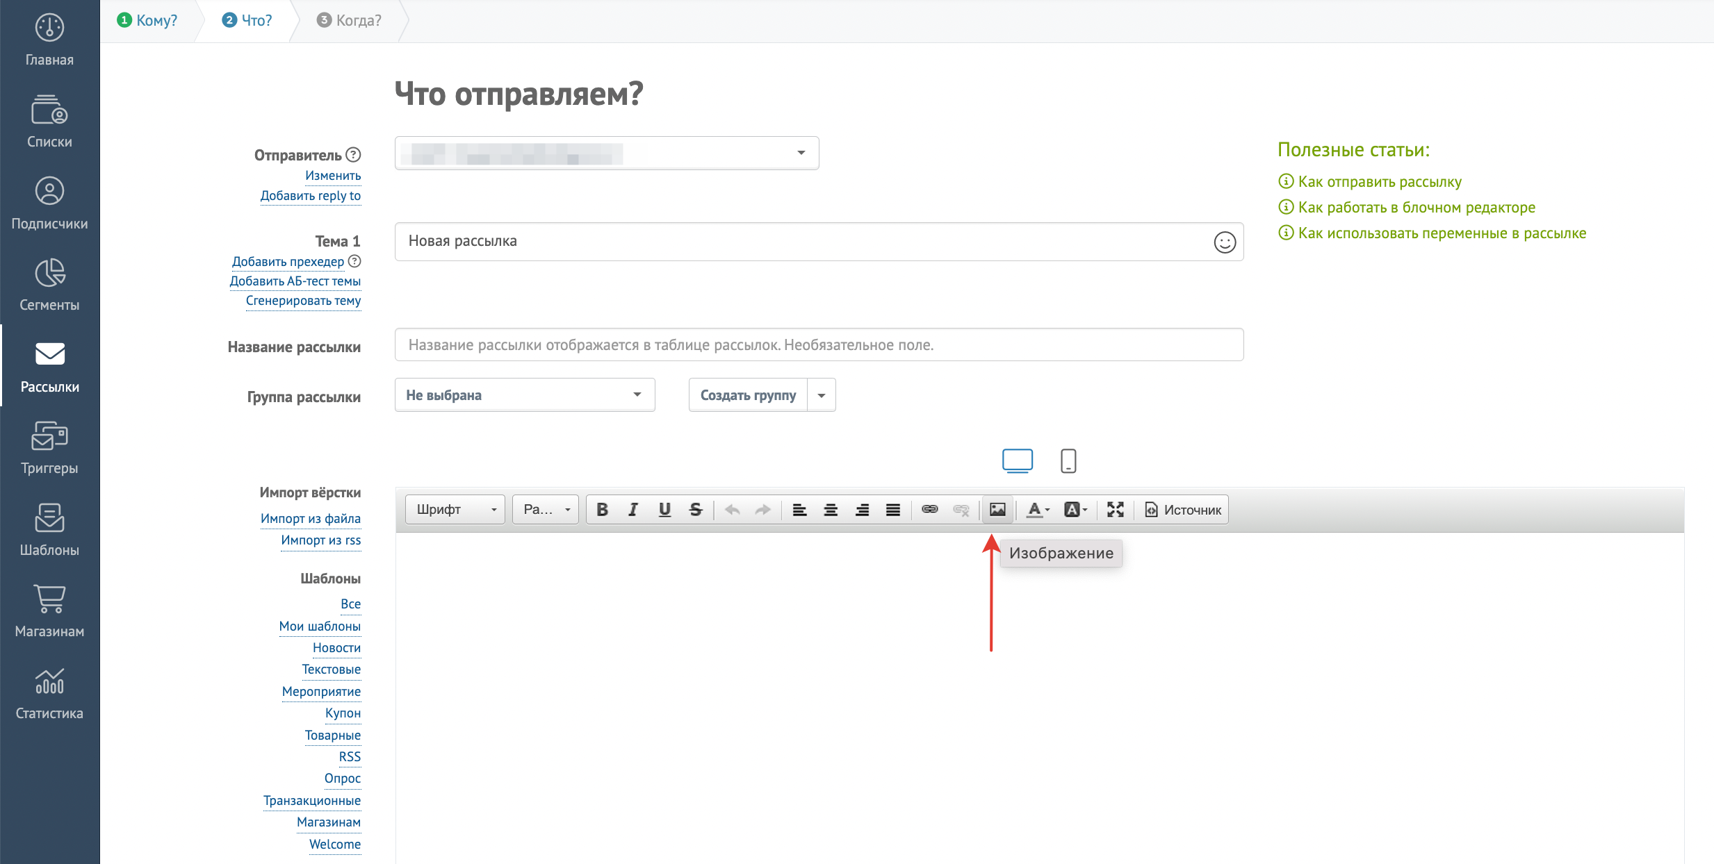Open emoji picker in subject field

pyautogui.click(x=1224, y=242)
